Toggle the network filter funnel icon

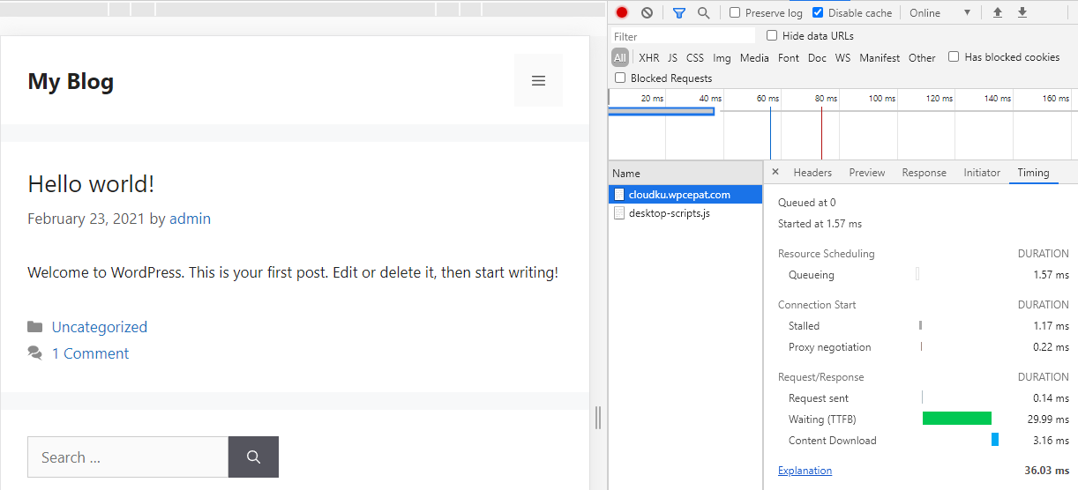click(x=678, y=13)
